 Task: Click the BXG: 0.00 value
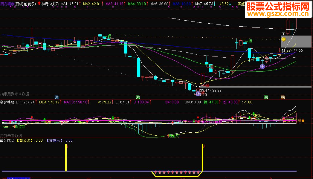pyautogui.click(x=193, y=102)
